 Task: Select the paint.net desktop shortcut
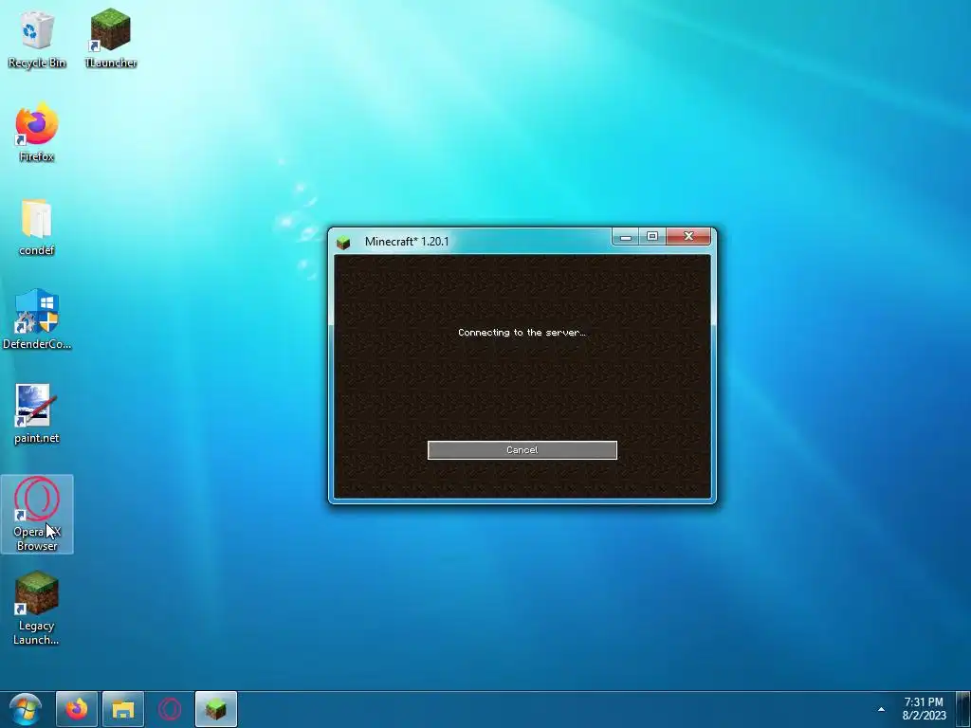tap(37, 414)
